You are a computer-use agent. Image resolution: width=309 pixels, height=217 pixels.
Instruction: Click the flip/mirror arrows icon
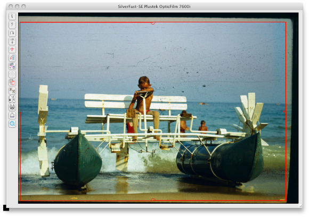[12, 41]
